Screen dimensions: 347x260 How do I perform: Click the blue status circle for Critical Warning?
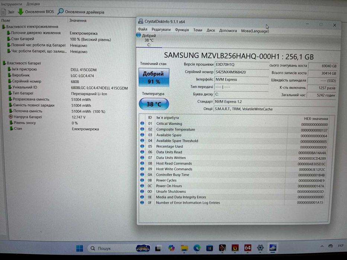142,123
